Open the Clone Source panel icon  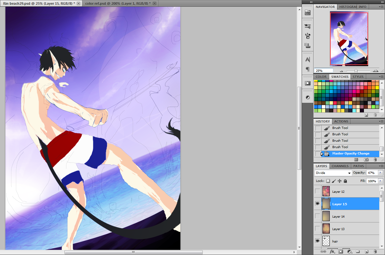pos(307,45)
